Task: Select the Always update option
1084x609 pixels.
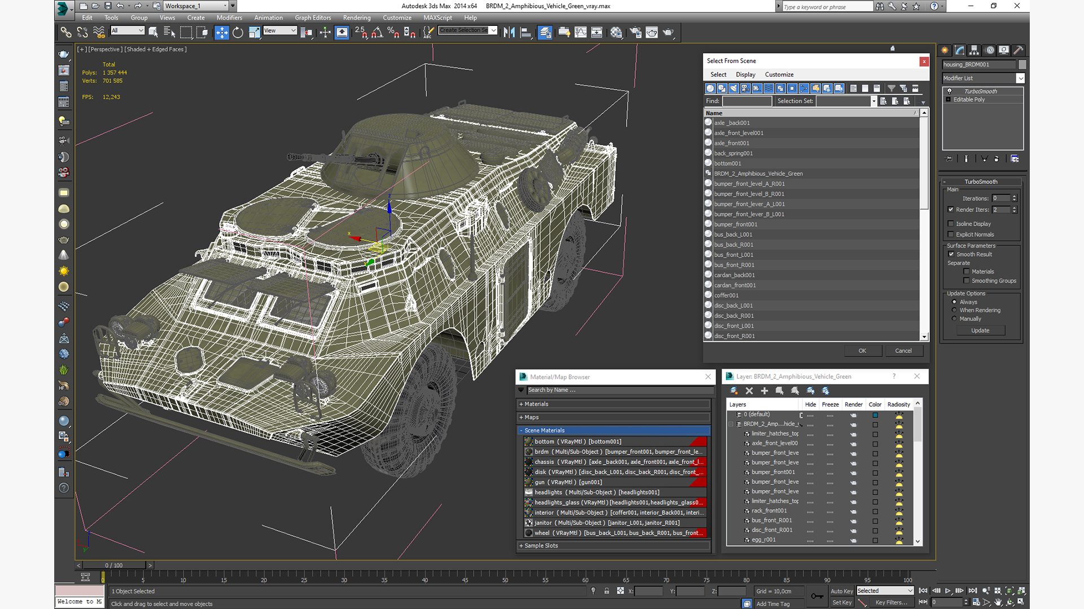Action: pyautogui.click(x=955, y=302)
